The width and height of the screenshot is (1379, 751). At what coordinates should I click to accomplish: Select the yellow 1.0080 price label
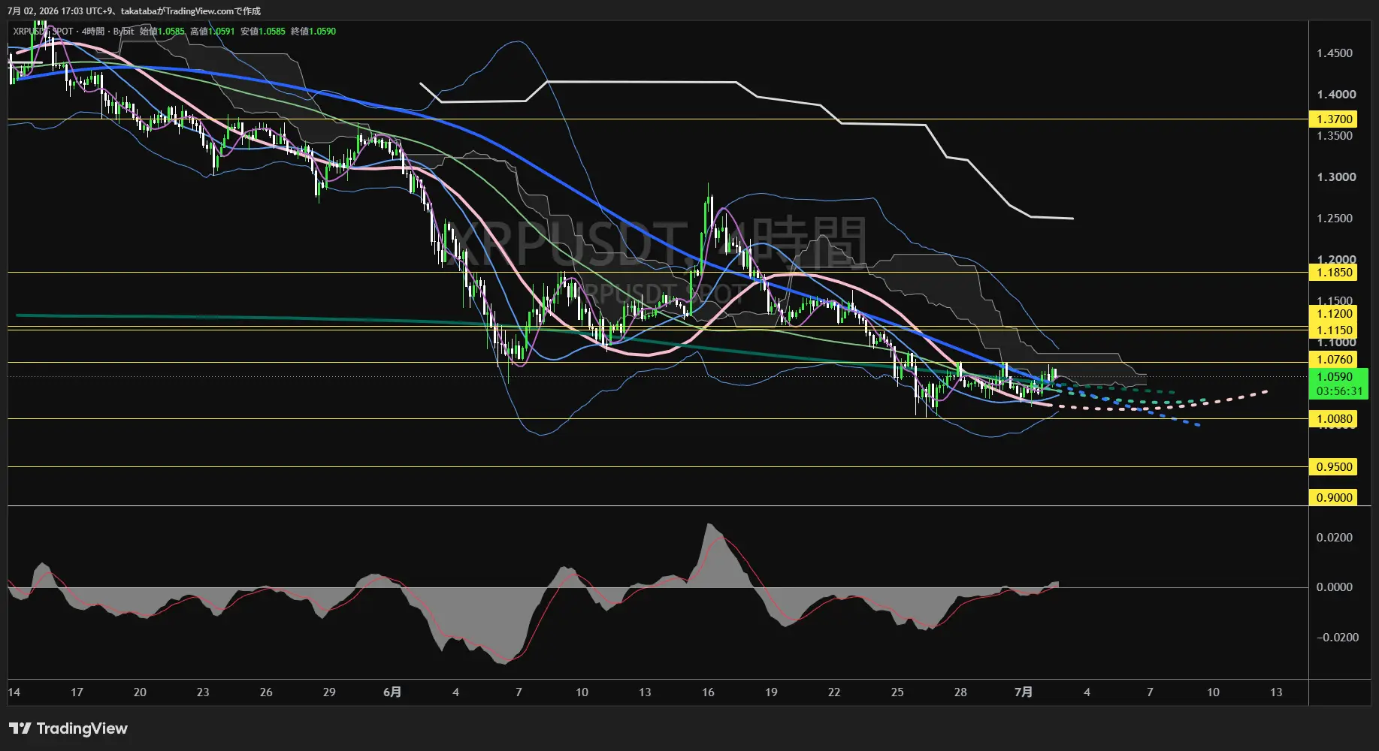(1334, 419)
